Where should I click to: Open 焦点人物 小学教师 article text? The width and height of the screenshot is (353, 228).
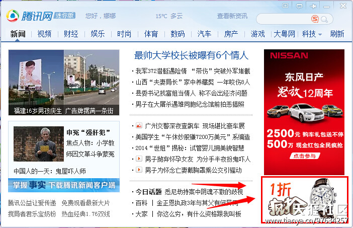[91, 148]
